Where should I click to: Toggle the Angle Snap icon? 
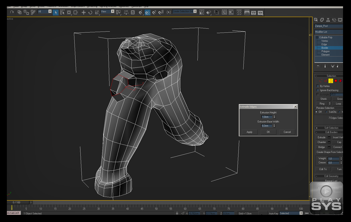(148, 12)
